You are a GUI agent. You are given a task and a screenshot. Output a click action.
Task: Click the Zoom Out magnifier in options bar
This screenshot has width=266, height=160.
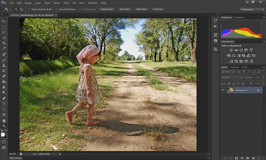[x=21, y=9]
